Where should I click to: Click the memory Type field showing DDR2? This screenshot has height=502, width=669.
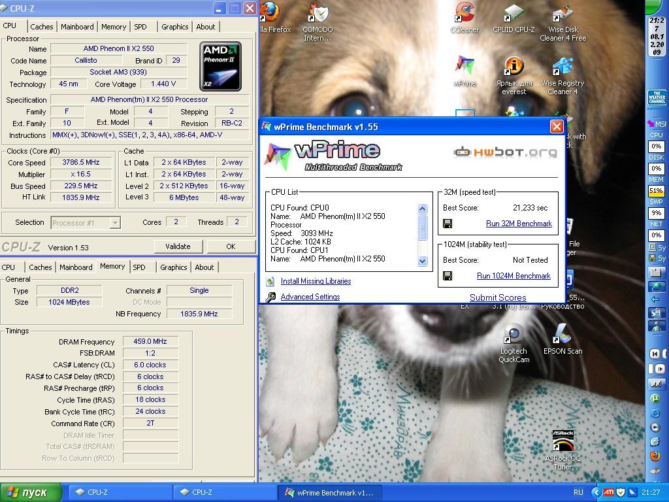pos(69,290)
